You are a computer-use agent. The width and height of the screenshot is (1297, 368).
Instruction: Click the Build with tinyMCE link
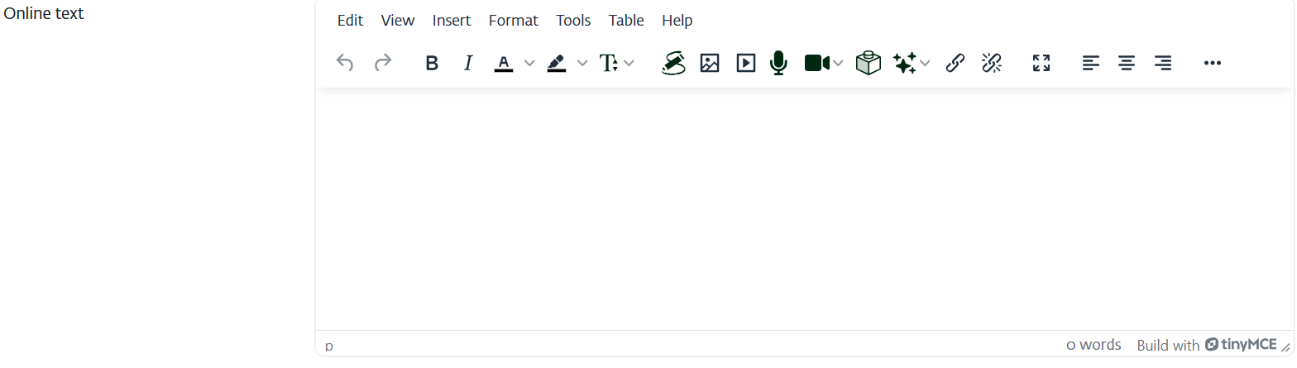pos(1206,345)
